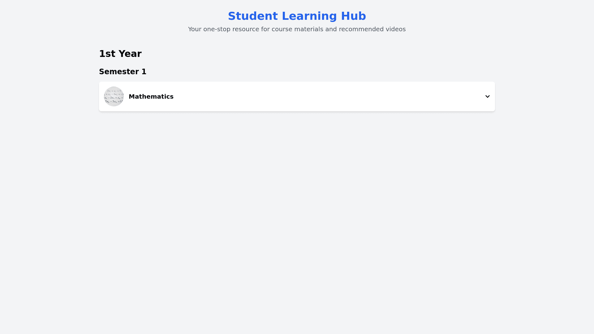Click the word "Learning" in the page title

tap(309, 16)
